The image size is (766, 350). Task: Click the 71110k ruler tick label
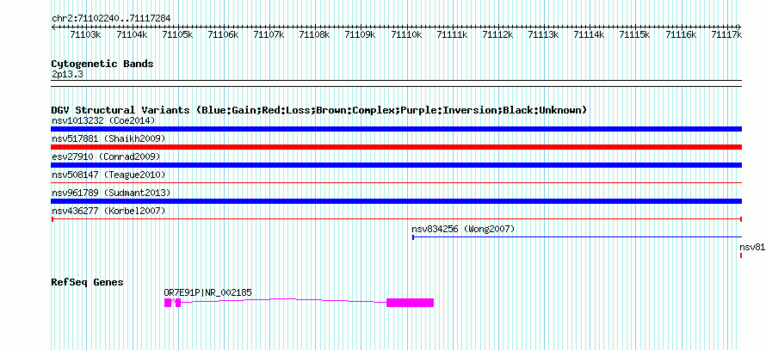pos(406,34)
